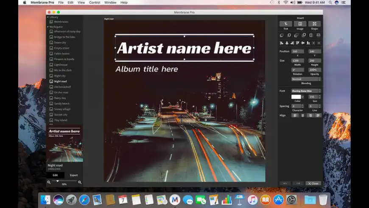
Task: Click the Width size input field
Action: point(297,60)
